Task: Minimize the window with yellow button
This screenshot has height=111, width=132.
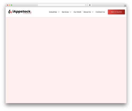Action: click(10, 5)
